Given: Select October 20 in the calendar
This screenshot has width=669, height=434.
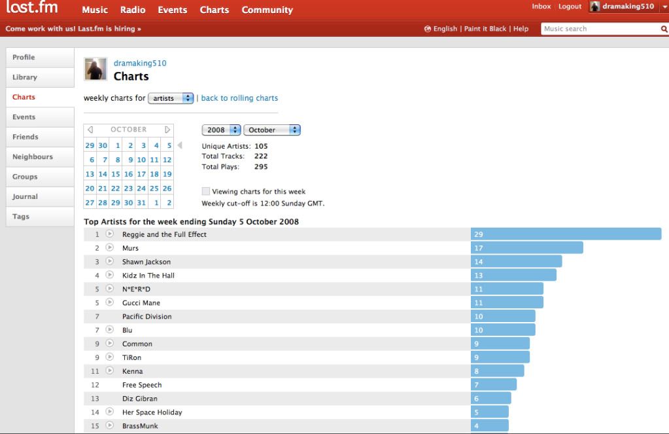Looking at the screenshot, I should (90, 189).
